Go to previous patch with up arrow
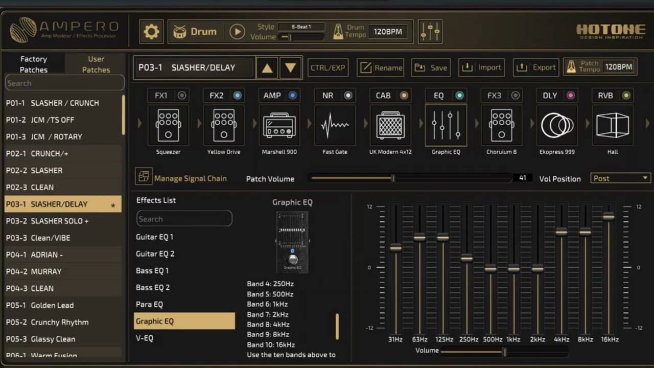Image resolution: width=654 pixels, height=368 pixels. point(267,67)
